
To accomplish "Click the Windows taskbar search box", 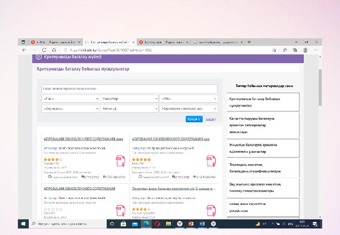I will tap(68, 224).
